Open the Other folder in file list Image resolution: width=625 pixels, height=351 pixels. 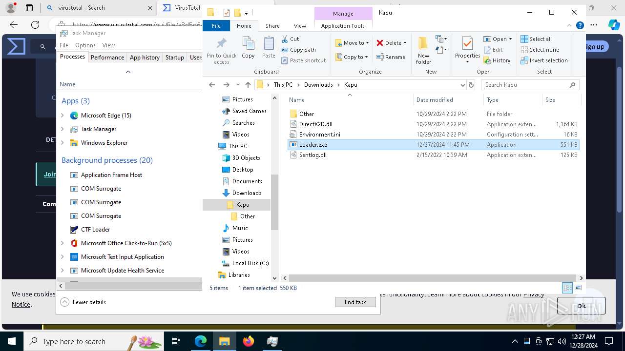307,114
